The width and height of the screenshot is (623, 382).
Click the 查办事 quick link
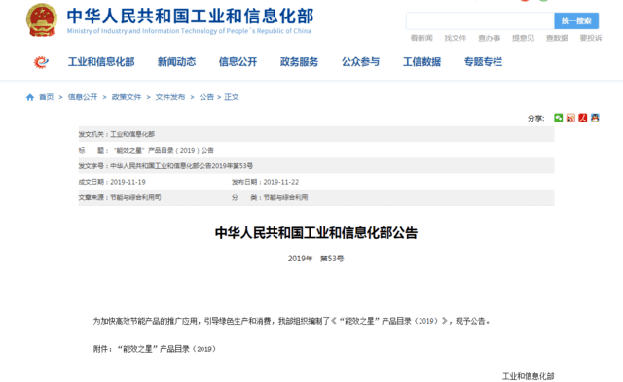489,38
